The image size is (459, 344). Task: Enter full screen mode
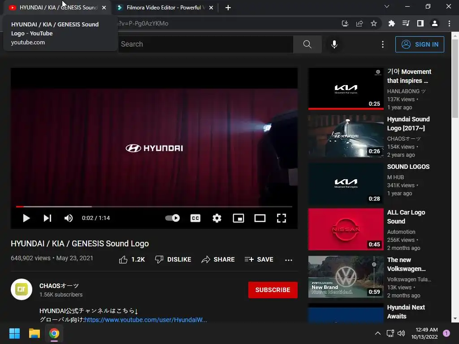click(x=281, y=218)
